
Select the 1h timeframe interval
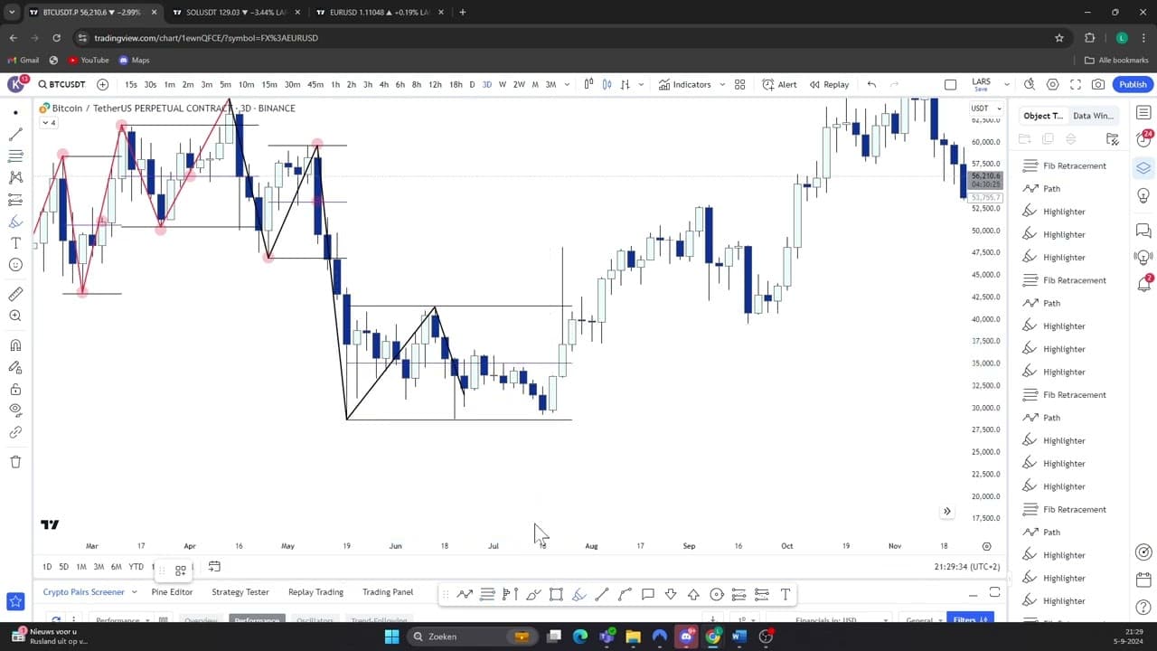(x=335, y=84)
